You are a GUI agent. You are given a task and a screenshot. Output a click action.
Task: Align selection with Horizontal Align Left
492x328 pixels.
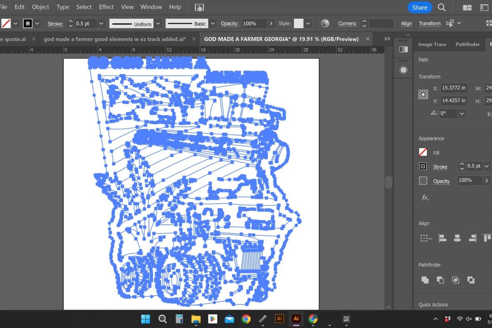[x=442, y=238]
